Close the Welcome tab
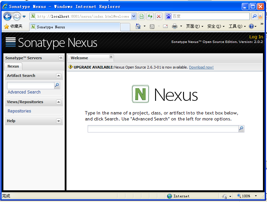This screenshot has height=202, width=267. pos(111,57)
